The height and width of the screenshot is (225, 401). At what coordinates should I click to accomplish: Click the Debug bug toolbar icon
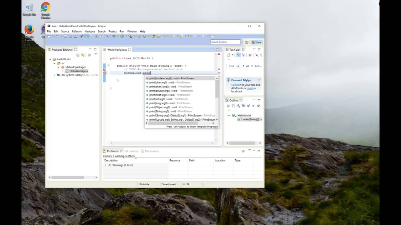(x=114, y=36)
